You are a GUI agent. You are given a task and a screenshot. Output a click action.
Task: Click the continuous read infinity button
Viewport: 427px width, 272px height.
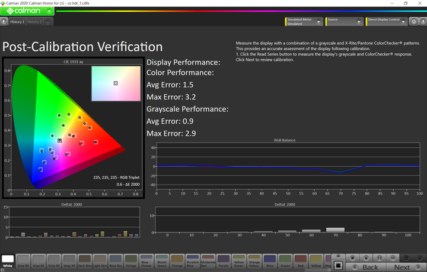pyautogui.click(x=393, y=258)
